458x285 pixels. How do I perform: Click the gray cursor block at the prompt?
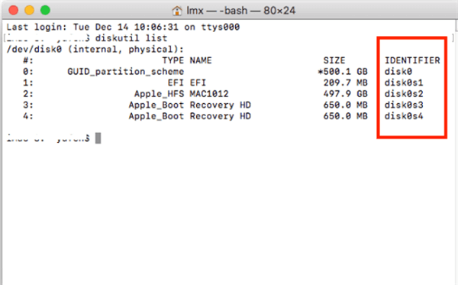pos(98,138)
